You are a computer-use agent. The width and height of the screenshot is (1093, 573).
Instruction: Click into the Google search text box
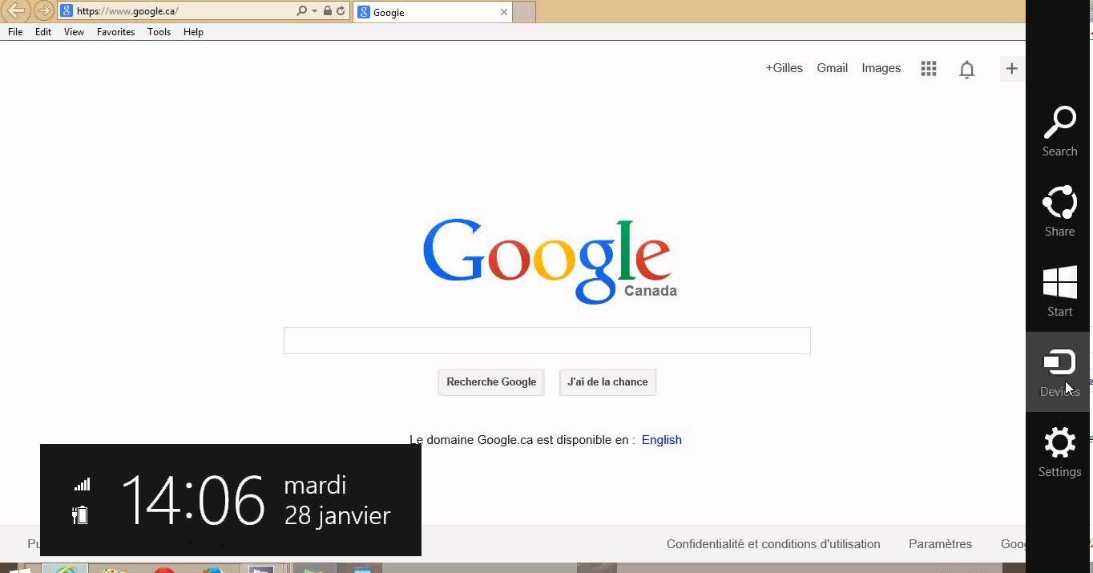point(546,341)
